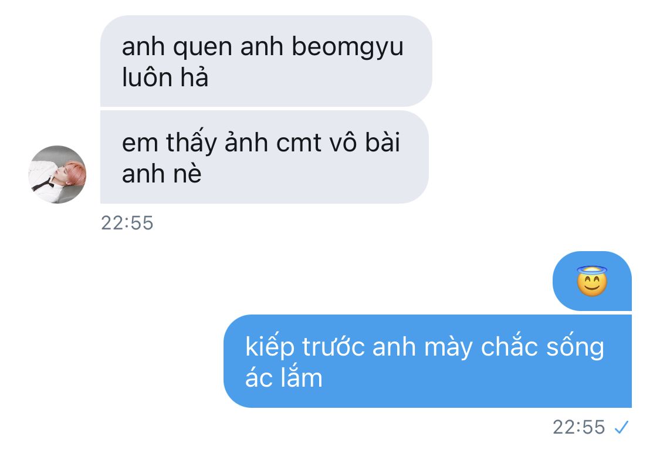Click the word 'quen' in the first message
The width and height of the screenshot is (660, 453).
(x=202, y=48)
